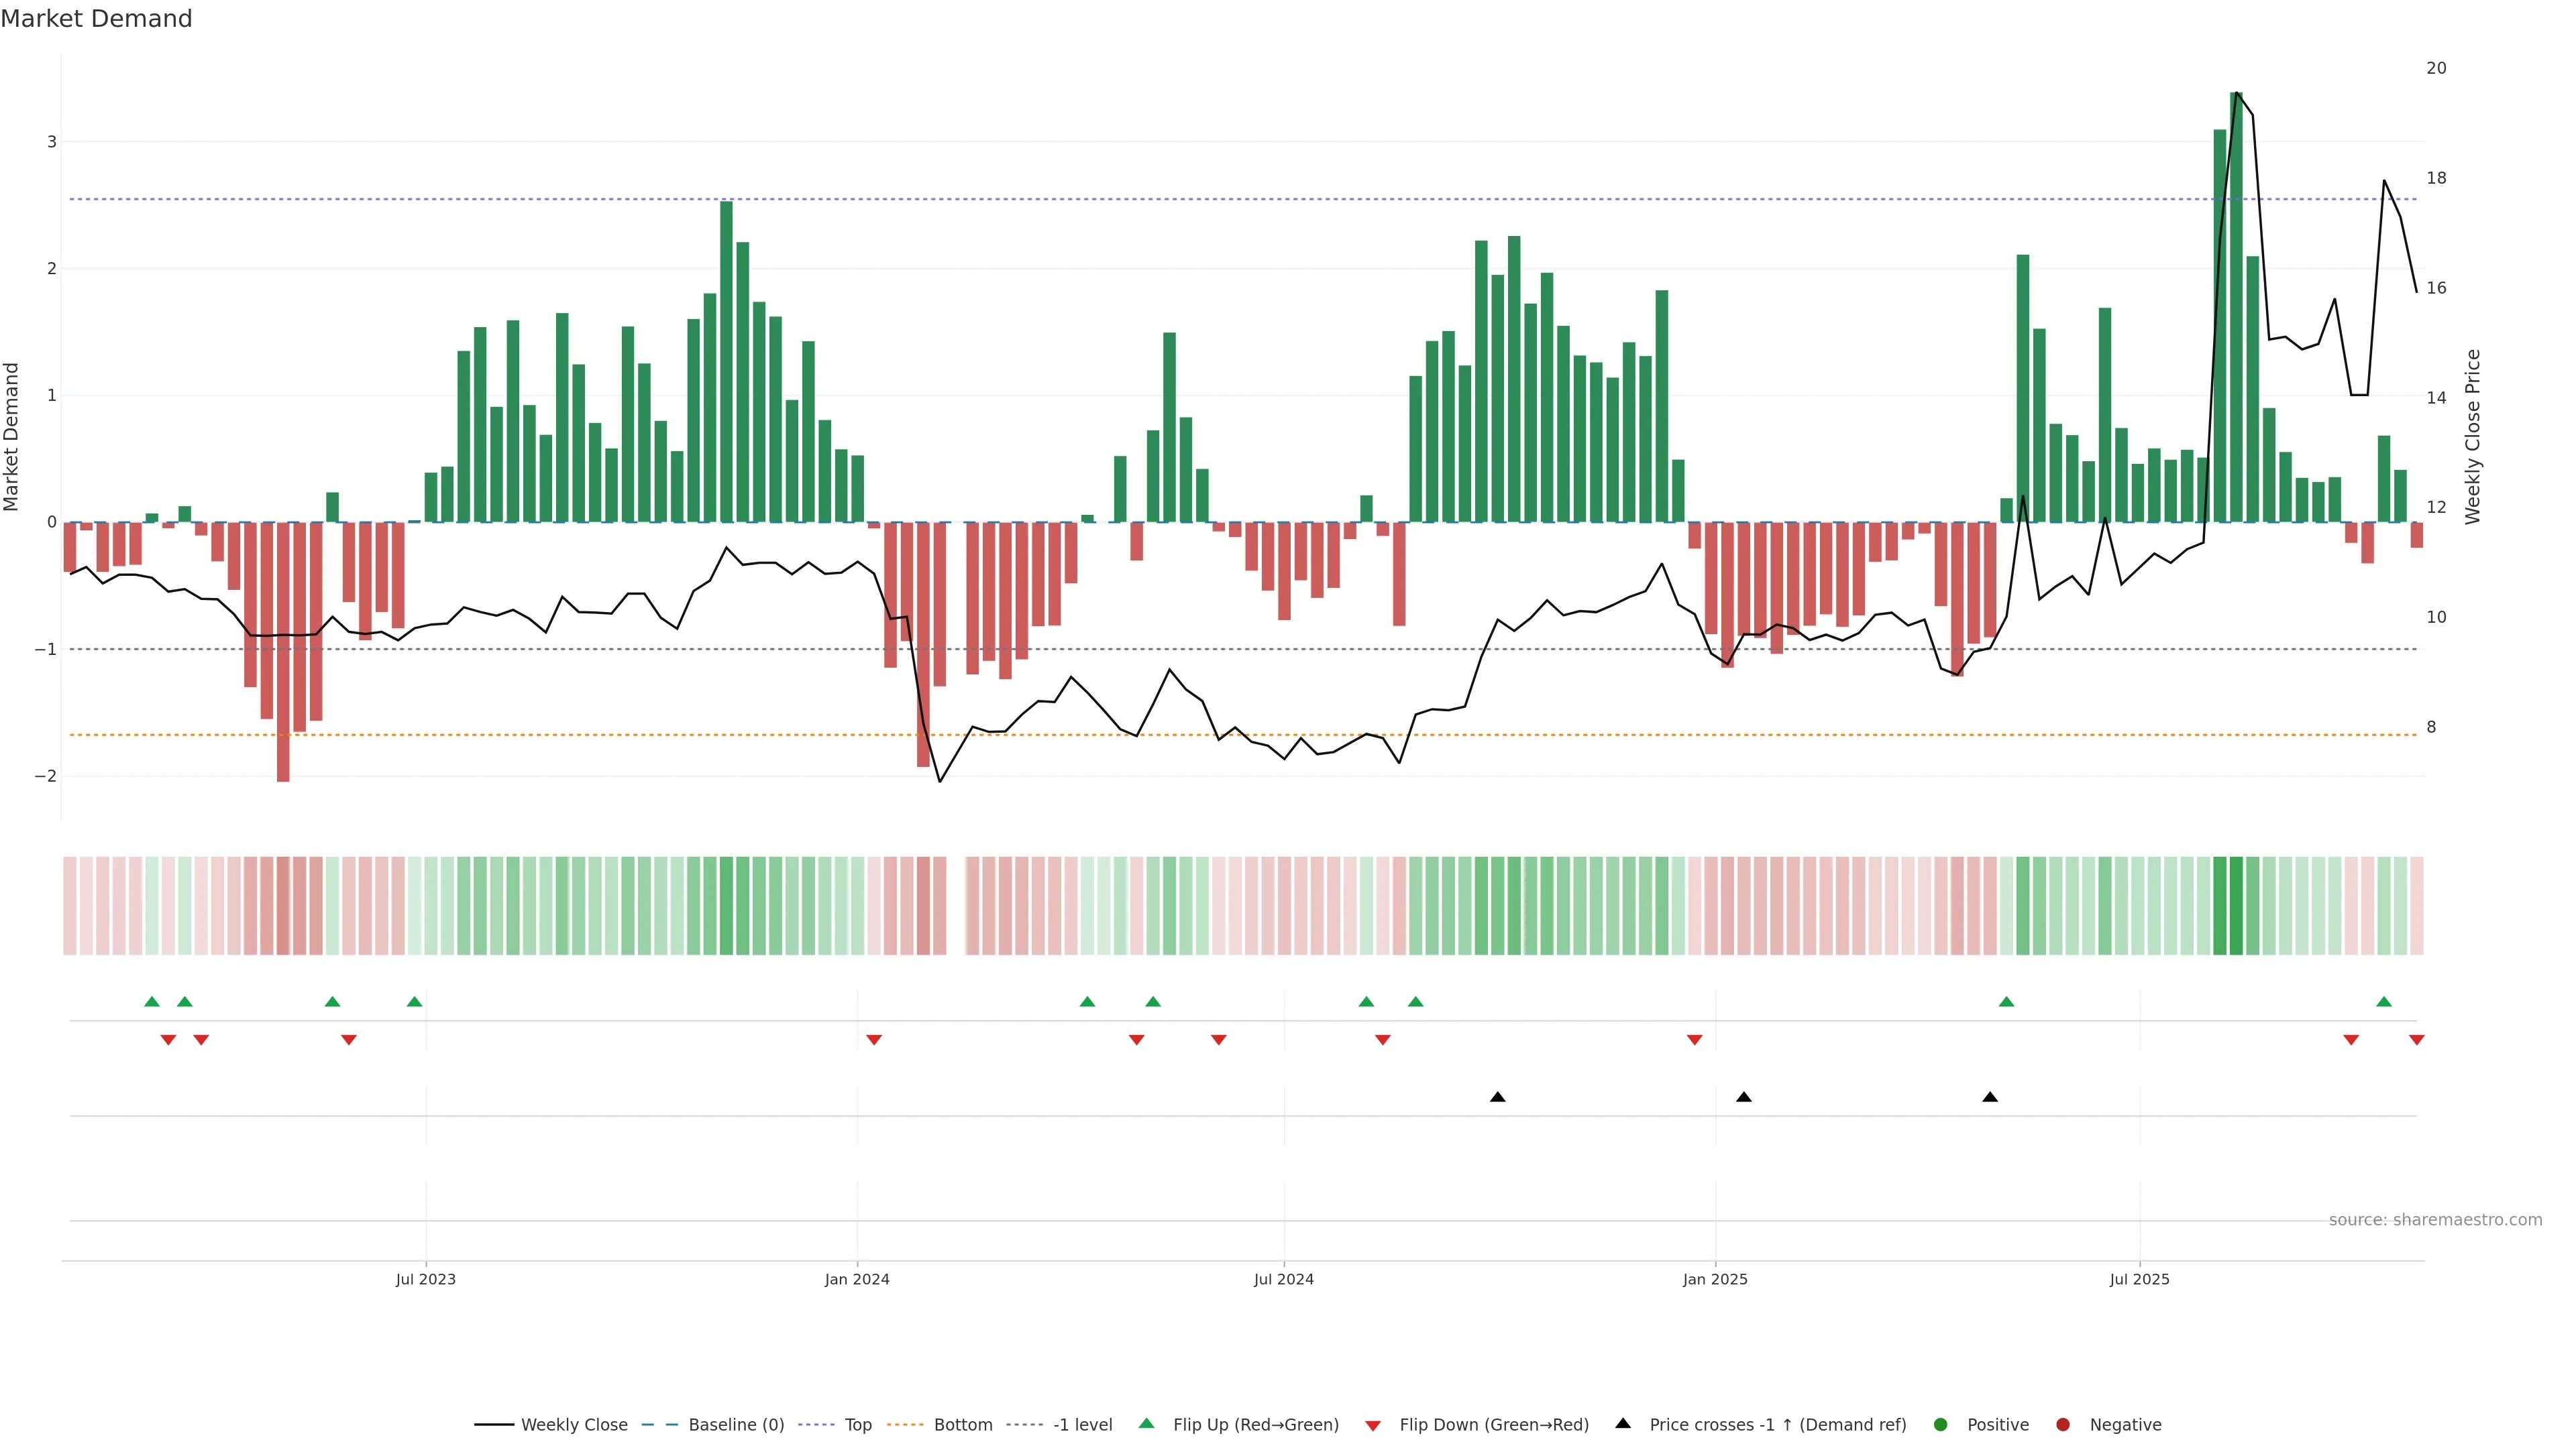The image size is (2576, 1448).
Task: Click the Jan 2024 axis label
Action: click(857, 1280)
